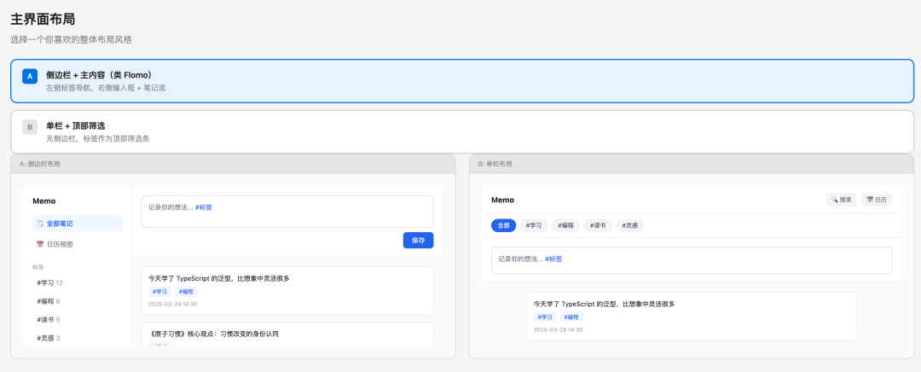Click the 搜索 magnifier button in layout B
Viewport: 921px width, 372px height.
pos(841,200)
